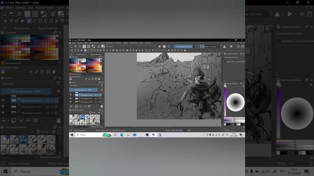The image size is (314, 176).
Task: Open the toolbar blending mode dropdown
Action: (131, 46)
